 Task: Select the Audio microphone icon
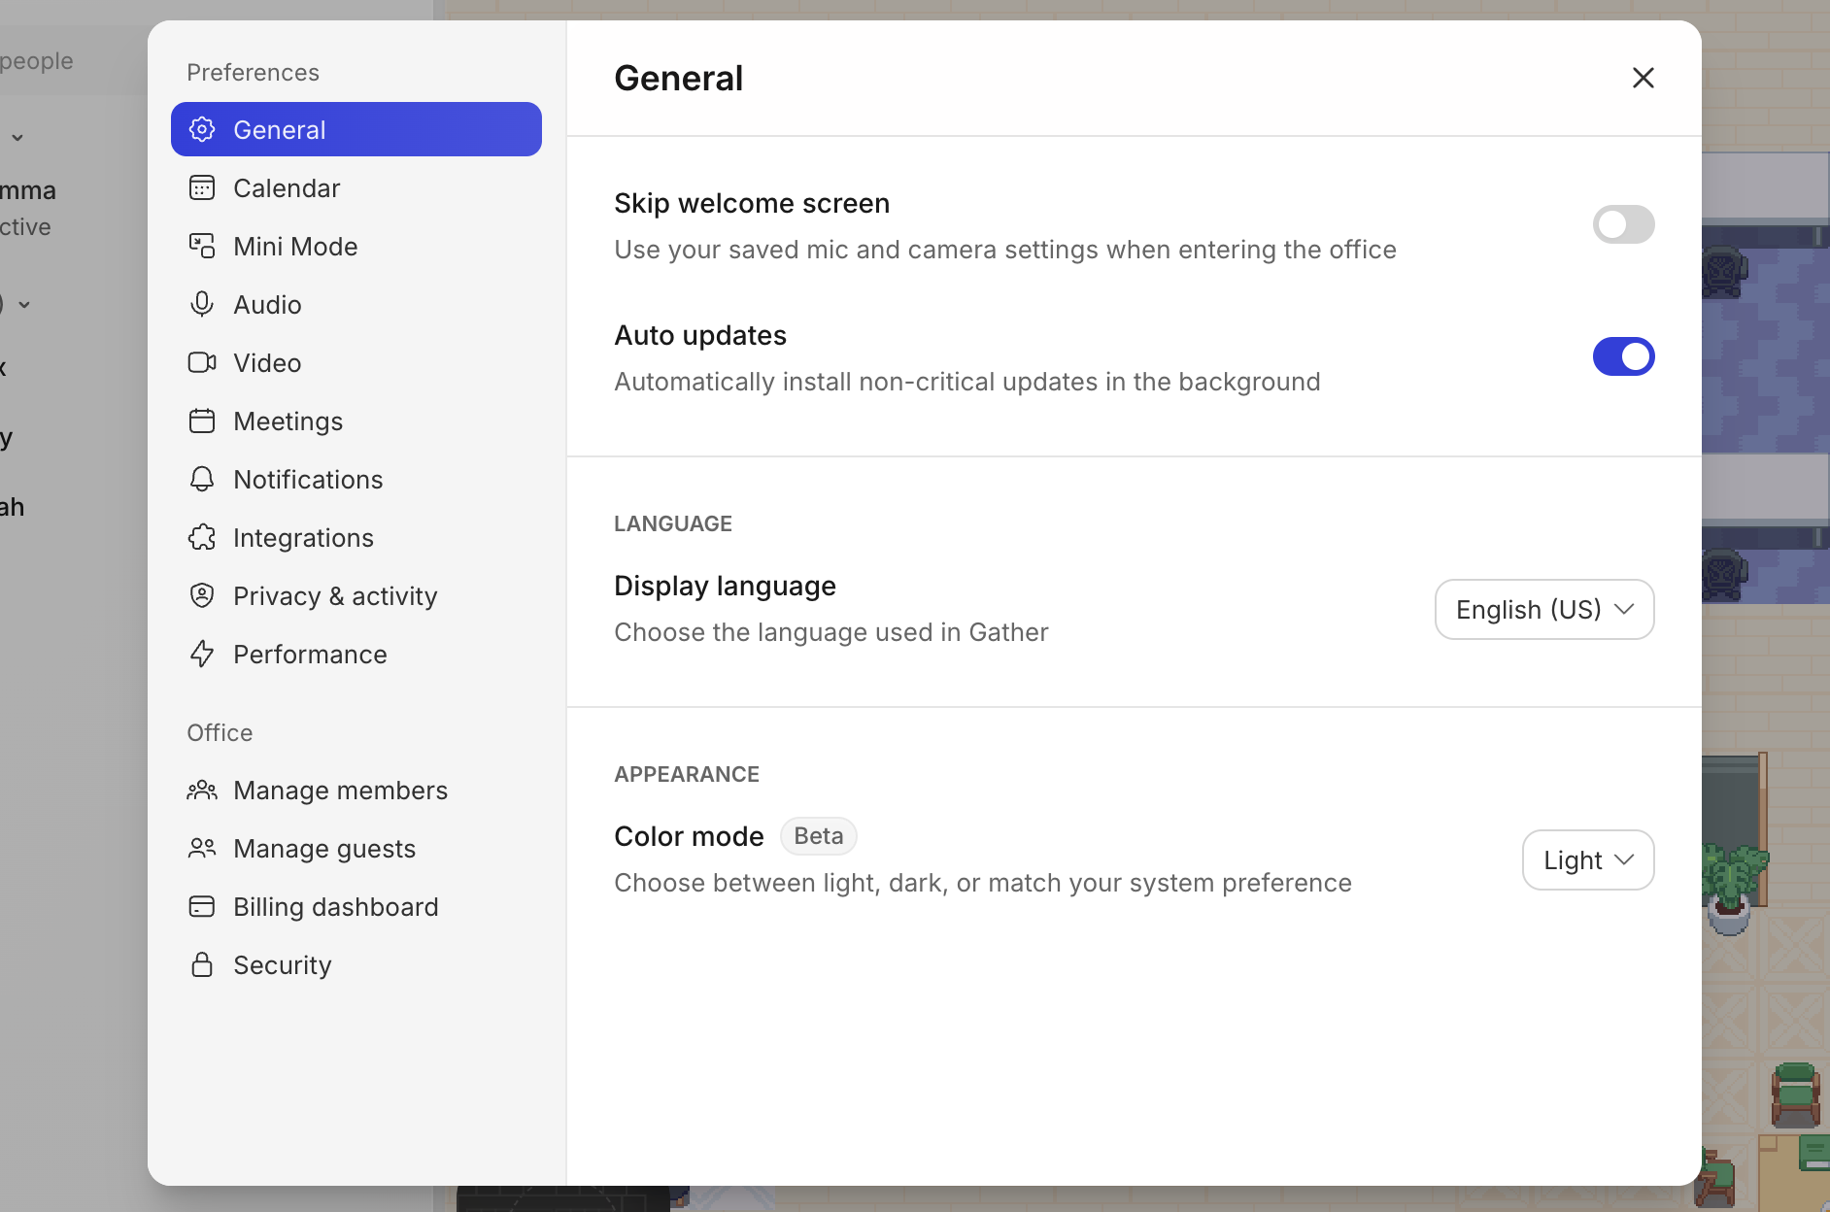coord(201,304)
